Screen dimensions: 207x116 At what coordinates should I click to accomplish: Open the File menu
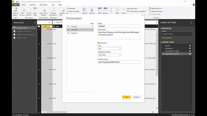16,5
